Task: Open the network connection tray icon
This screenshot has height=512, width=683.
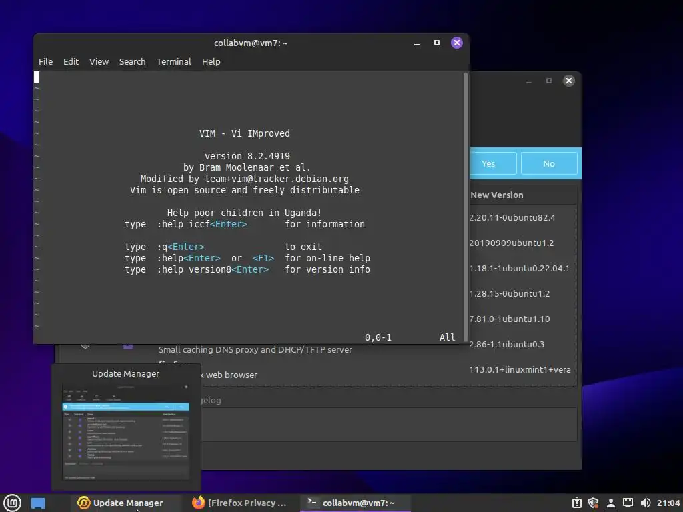Action: (x=628, y=503)
